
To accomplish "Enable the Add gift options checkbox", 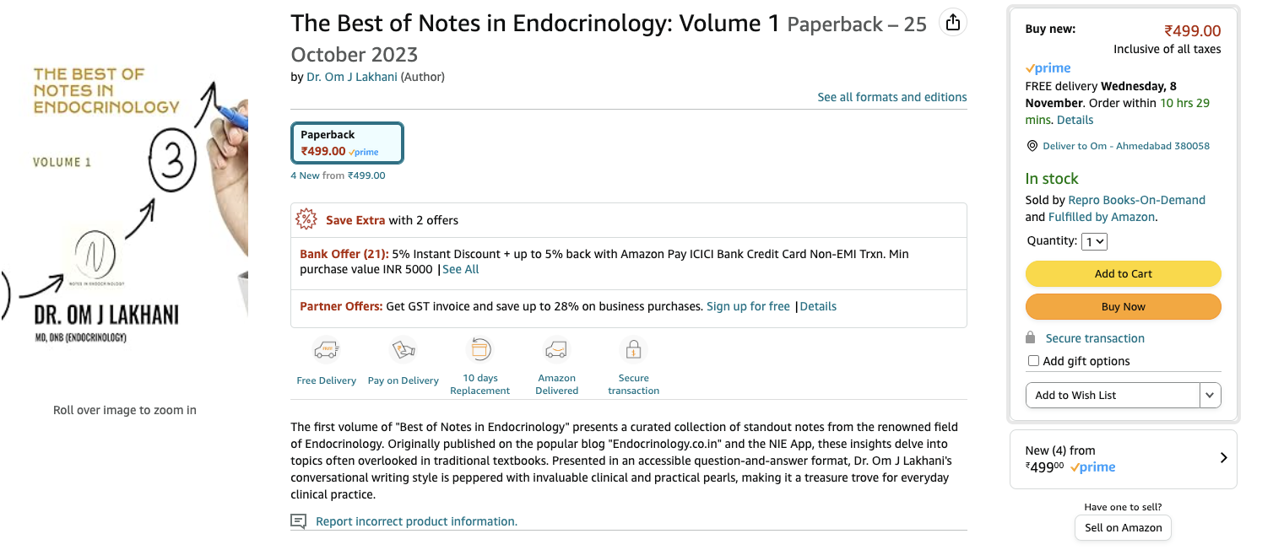I will [1033, 361].
